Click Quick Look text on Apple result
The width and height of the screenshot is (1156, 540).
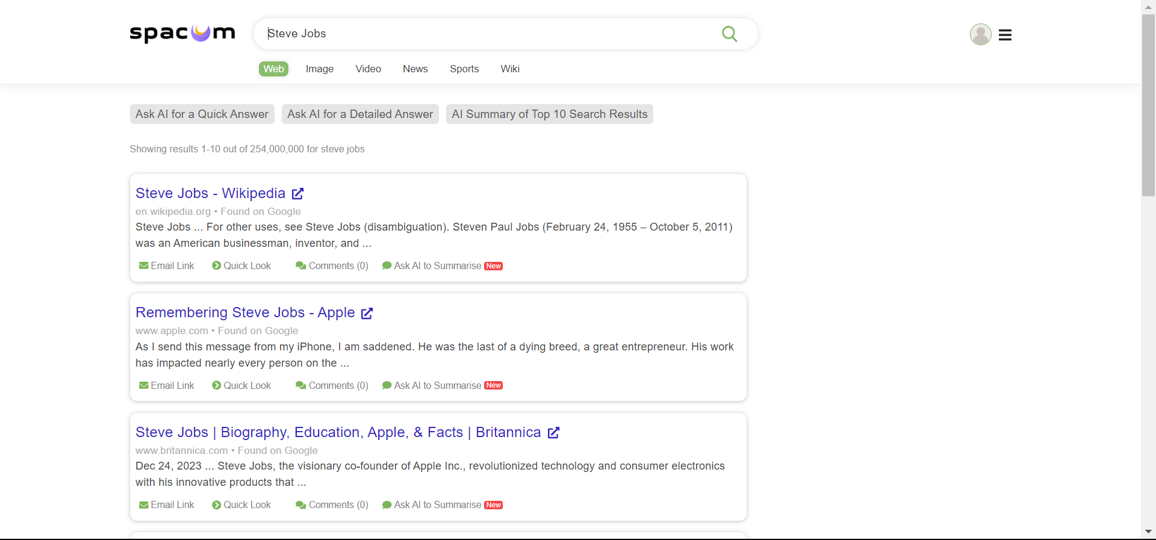[x=247, y=385]
